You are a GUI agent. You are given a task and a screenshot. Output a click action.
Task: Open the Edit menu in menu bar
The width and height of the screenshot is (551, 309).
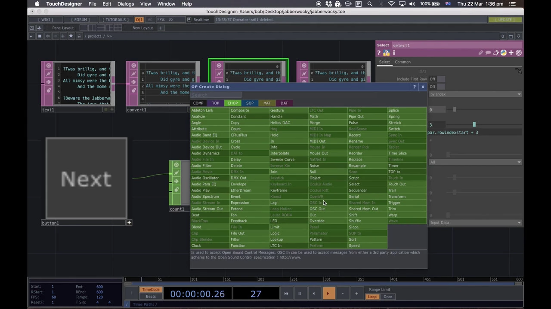point(107,4)
